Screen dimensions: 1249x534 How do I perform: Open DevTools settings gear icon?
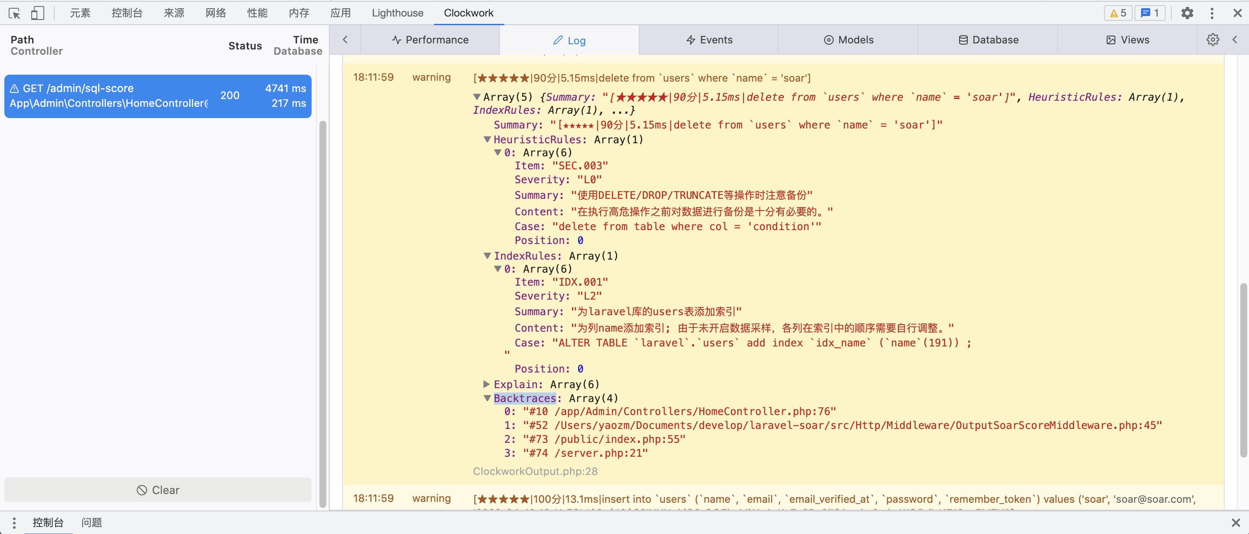pos(1187,13)
